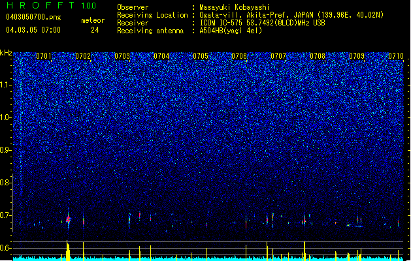Click observer name Masayuki Kobayashi
This screenshot has height=261, width=411.
tap(235, 7)
